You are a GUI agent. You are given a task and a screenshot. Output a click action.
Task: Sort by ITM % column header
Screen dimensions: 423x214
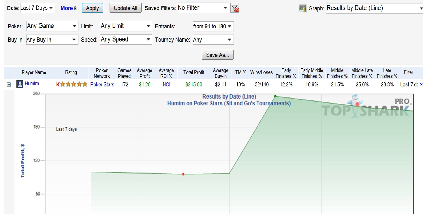pyautogui.click(x=240, y=73)
